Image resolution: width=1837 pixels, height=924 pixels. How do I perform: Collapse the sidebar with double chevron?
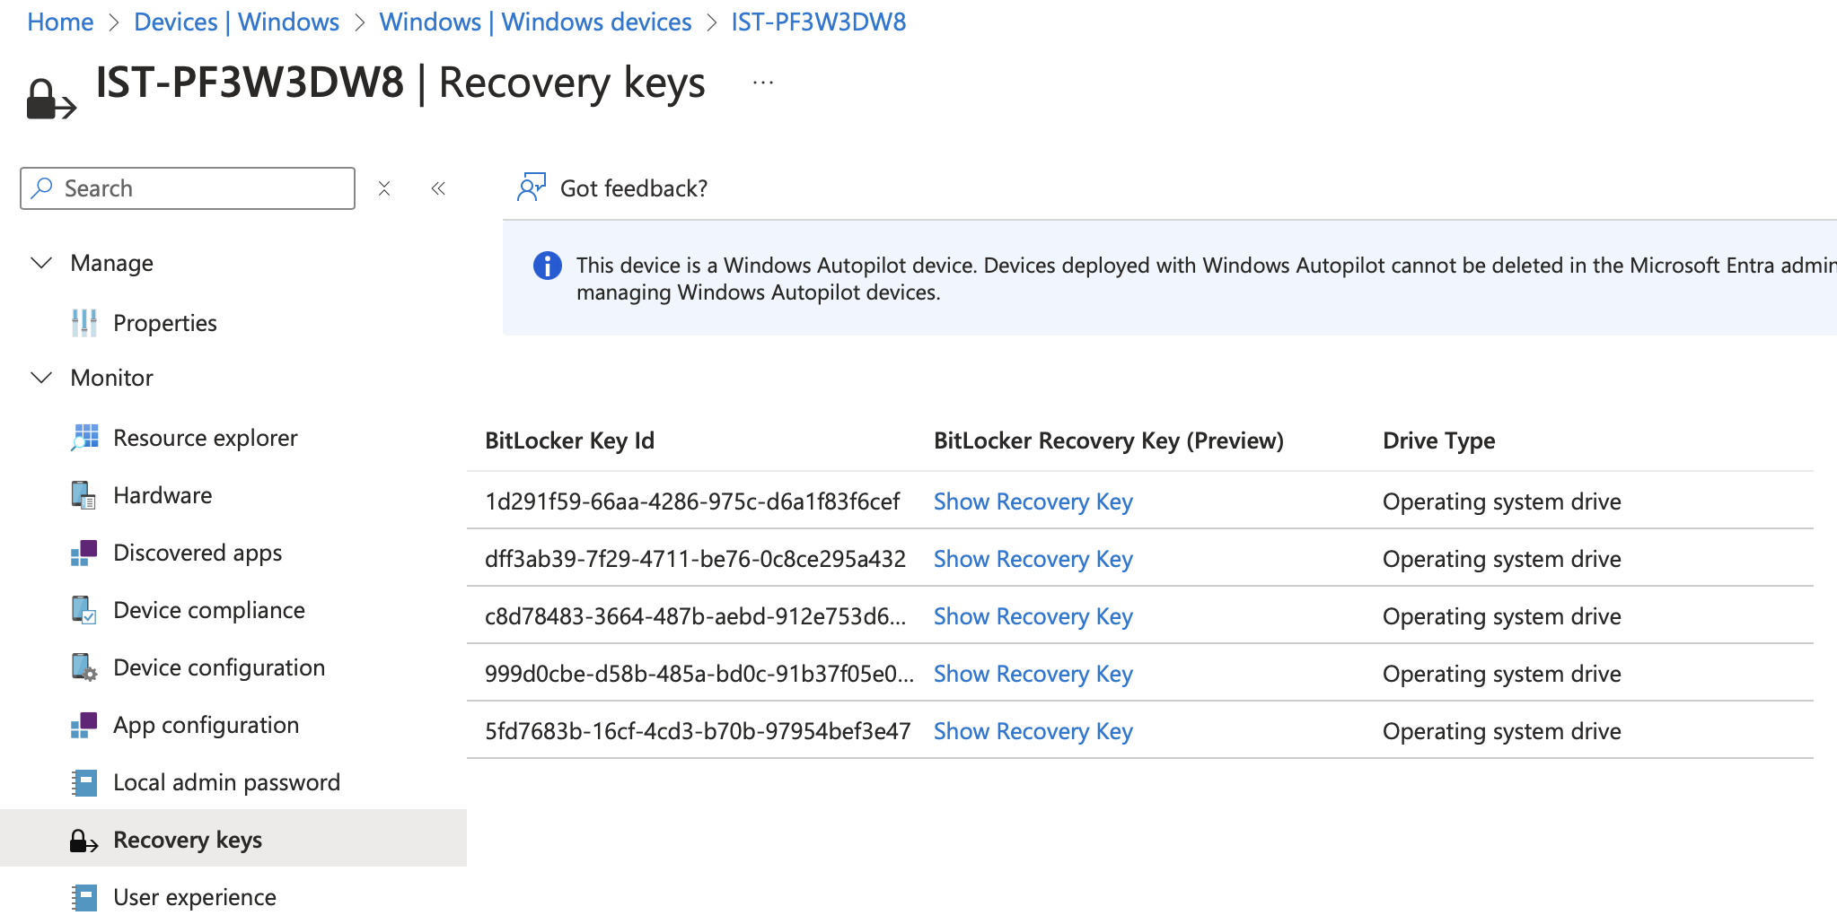click(x=438, y=188)
